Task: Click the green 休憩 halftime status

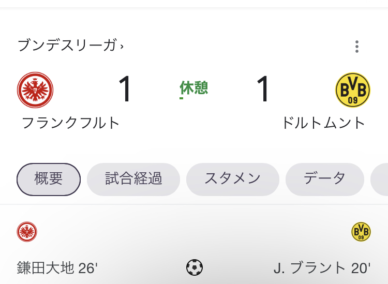Action: click(x=194, y=88)
